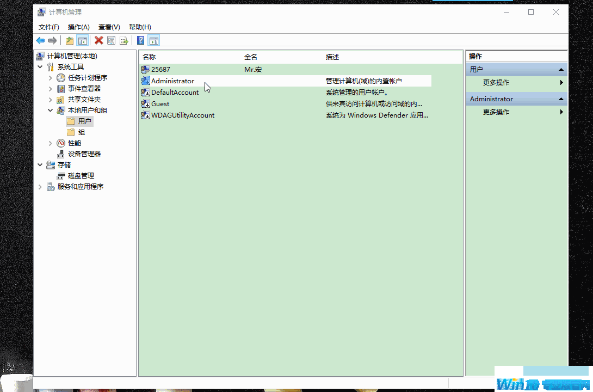Select the Guest user account
593x392 pixels.
(160, 103)
